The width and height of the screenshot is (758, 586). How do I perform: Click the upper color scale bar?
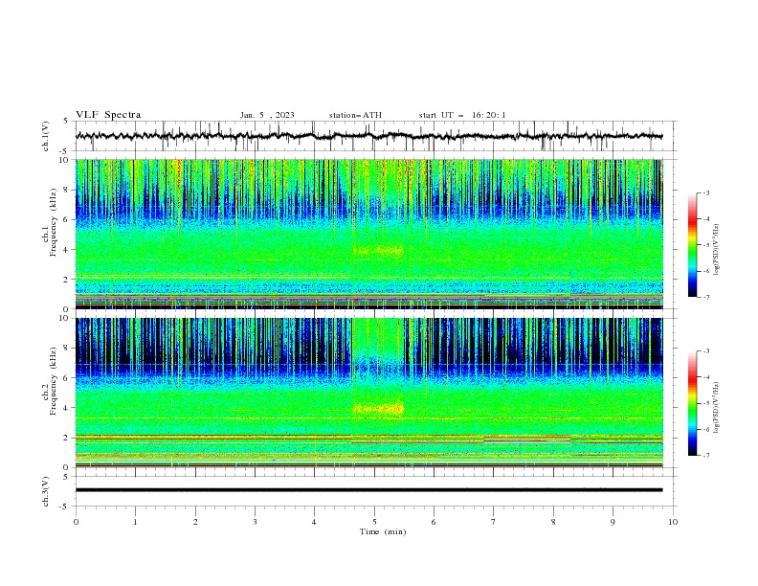692,245
